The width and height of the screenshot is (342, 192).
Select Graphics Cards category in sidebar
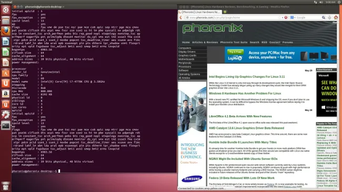(192, 55)
